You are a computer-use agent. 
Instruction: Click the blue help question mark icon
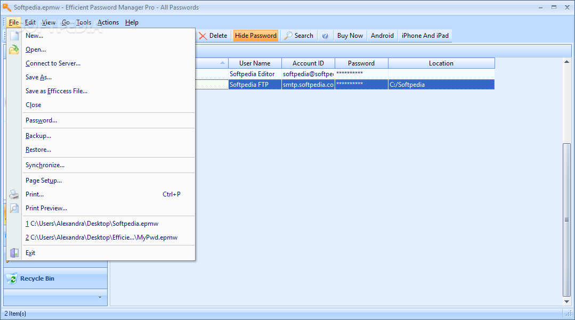pos(325,36)
